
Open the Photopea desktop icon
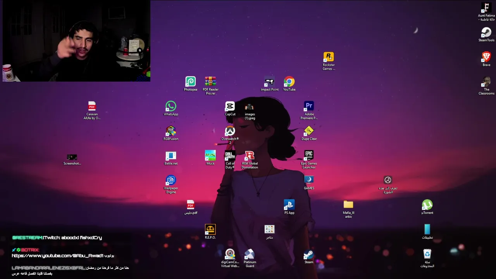190,84
